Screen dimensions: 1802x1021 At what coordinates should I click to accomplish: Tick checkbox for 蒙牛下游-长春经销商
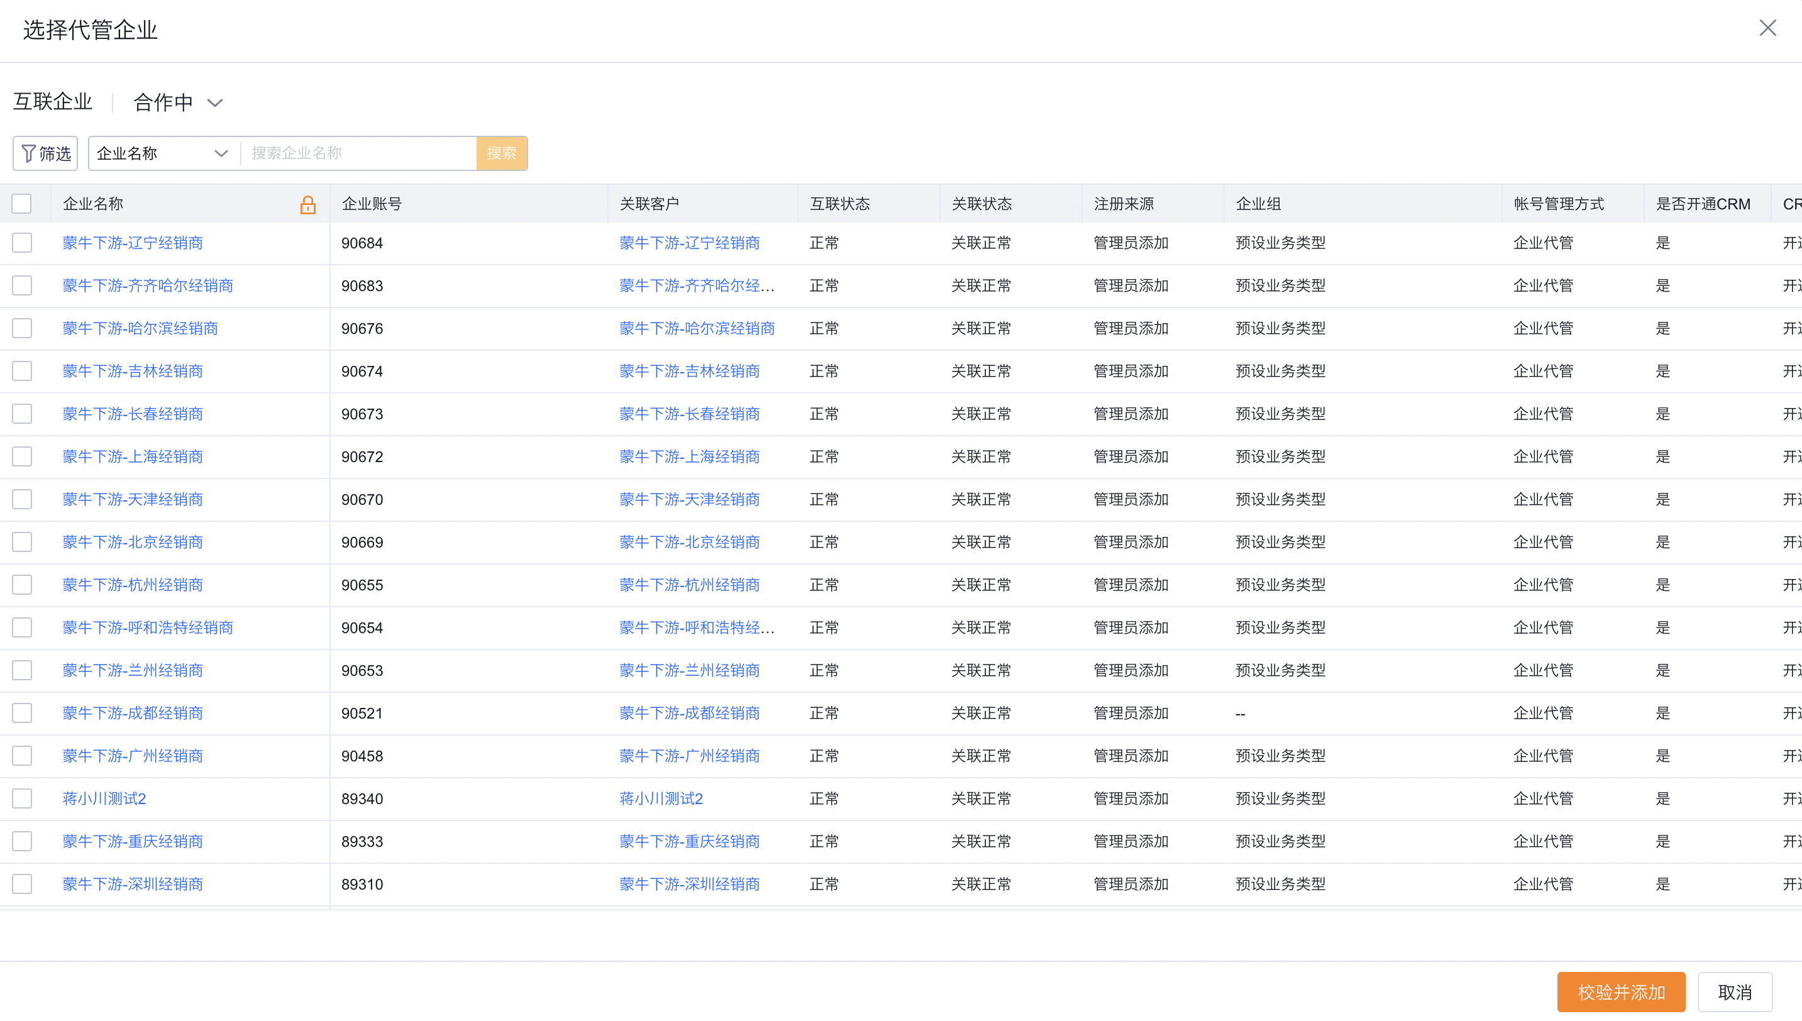tap(22, 414)
